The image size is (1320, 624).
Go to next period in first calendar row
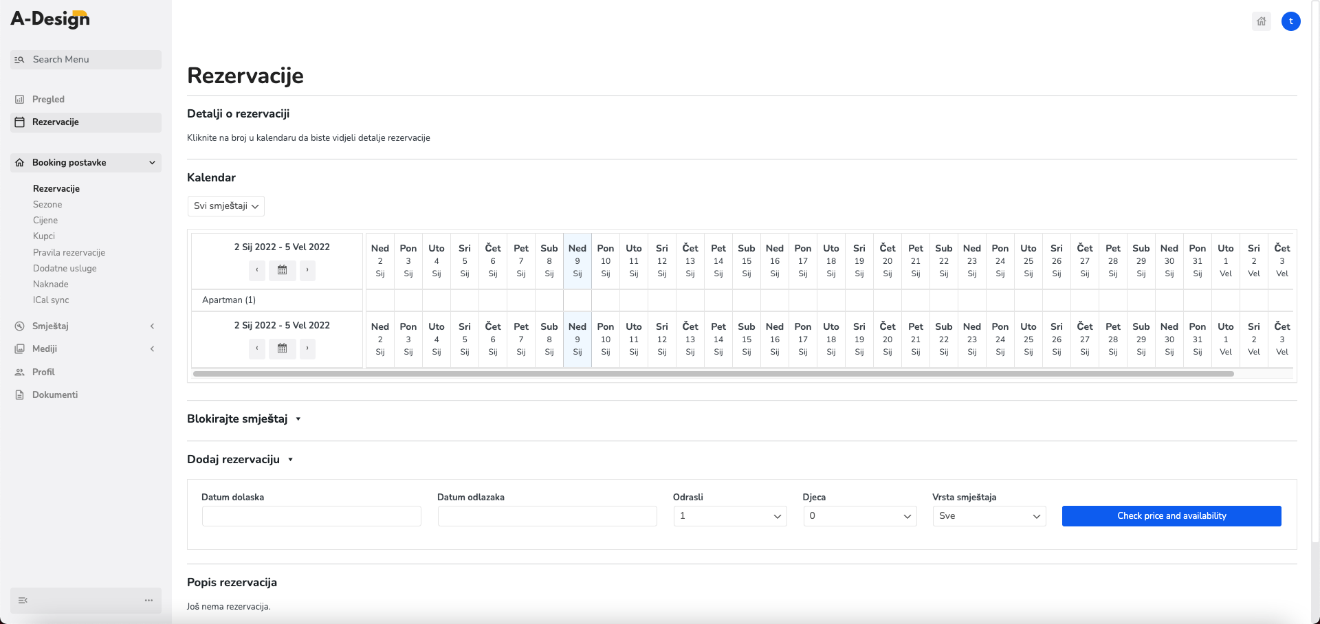click(x=307, y=270)
